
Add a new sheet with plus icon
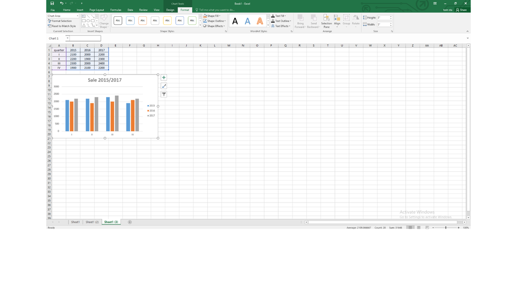point(129,222)
